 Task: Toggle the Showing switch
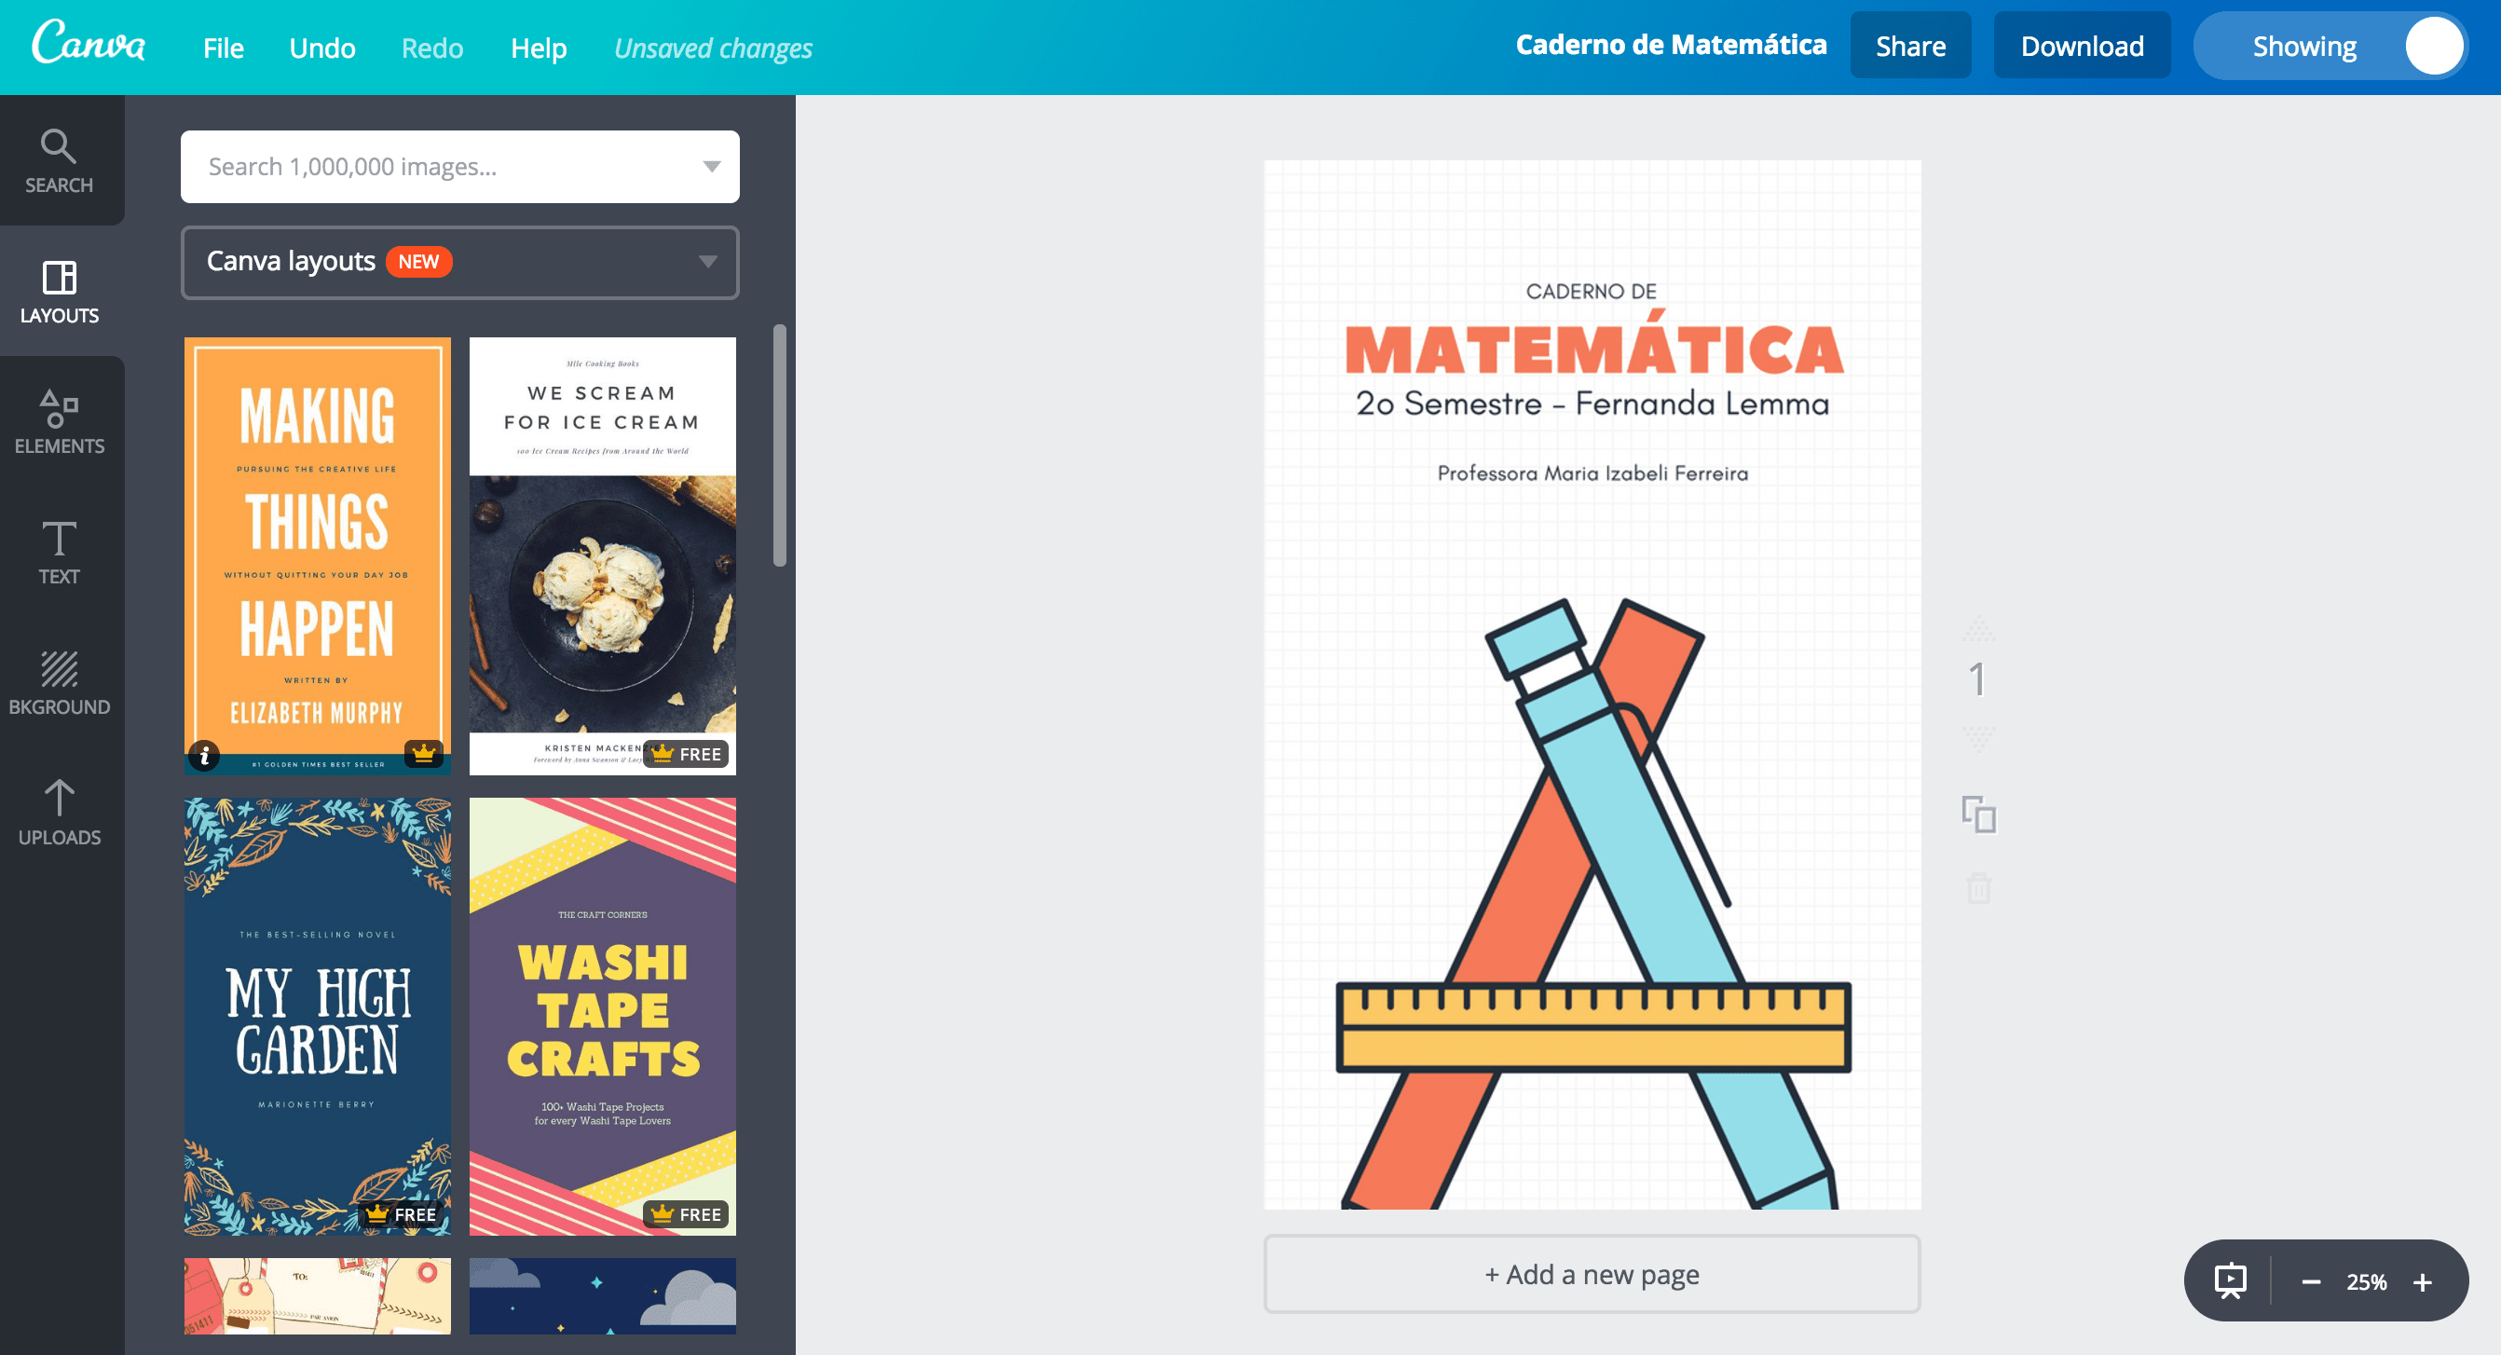pos(2331,46)
